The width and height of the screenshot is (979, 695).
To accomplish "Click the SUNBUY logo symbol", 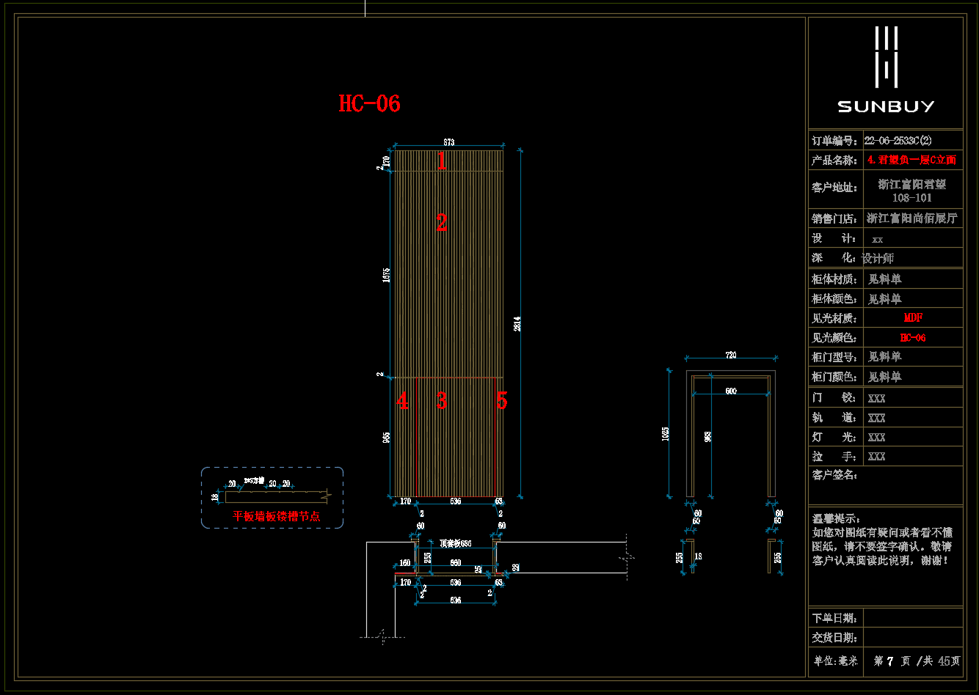I will (x=886, y=56).
